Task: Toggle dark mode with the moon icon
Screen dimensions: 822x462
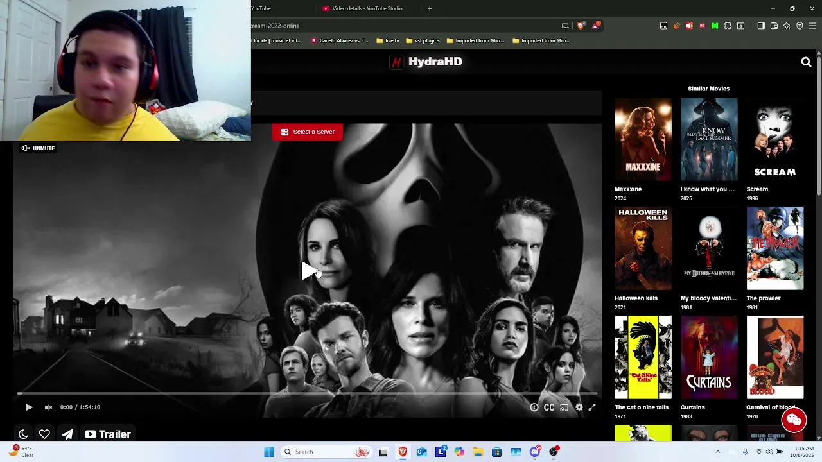Action: [23, 434]
